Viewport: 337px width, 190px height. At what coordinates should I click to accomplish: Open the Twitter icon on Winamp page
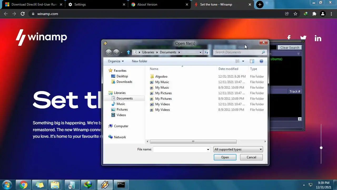tap(303, 38)
